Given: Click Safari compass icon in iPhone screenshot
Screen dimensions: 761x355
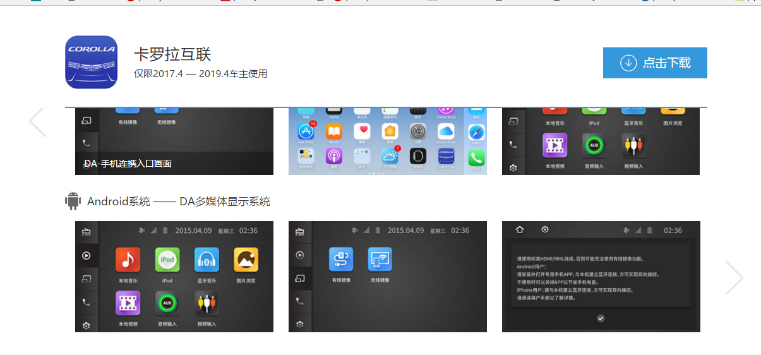Looking at the screenshot, I should point(477,131).
